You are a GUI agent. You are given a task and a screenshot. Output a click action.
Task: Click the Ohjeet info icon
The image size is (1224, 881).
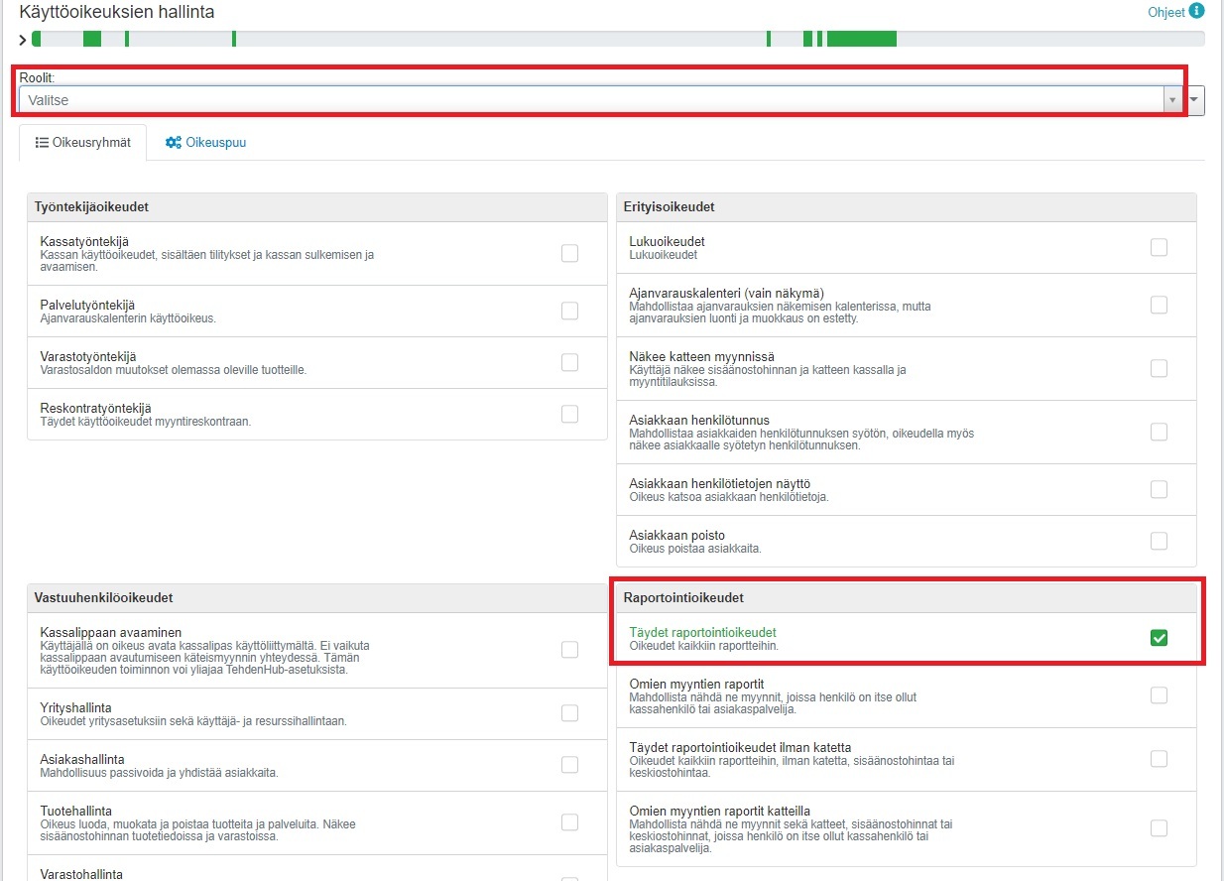[x=1196, y=12]
